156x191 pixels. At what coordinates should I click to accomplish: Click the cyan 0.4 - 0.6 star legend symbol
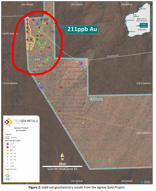(x=8, y=157)
